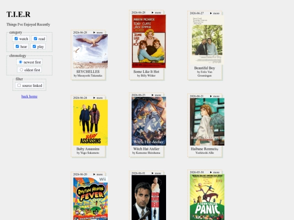Expand more on Baby Assassins card
This screenshot has height=220, width=294.
click(98, 98)
